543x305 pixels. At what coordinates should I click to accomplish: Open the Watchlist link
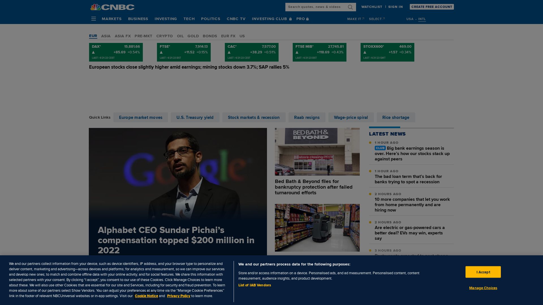(x=372, y=7)
